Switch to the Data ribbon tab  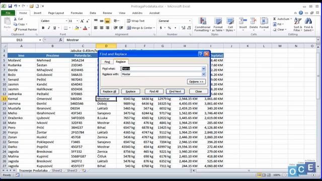(x=93, y=13)
